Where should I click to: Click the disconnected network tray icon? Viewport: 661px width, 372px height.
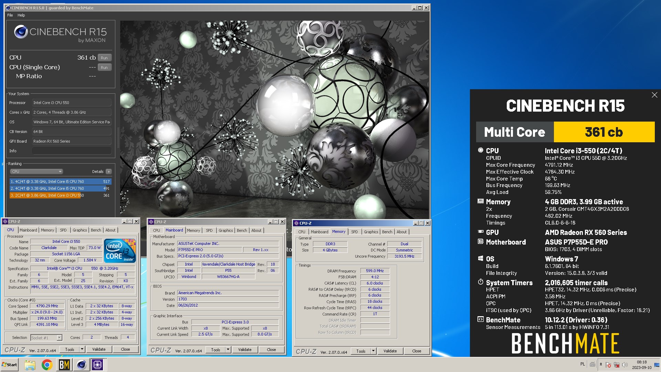[617, 365]
